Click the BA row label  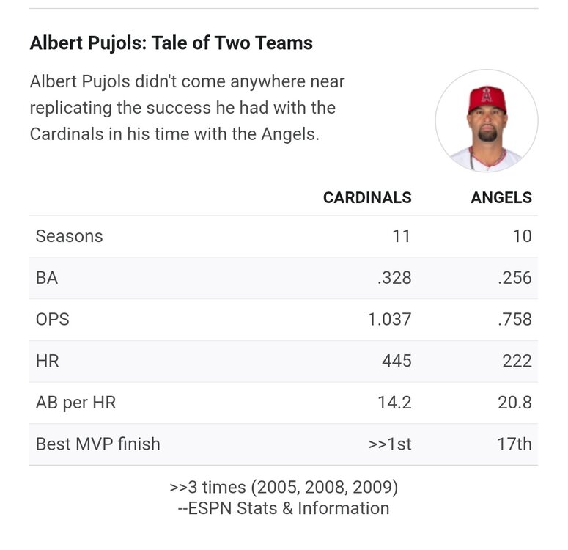tap(47, 278)
